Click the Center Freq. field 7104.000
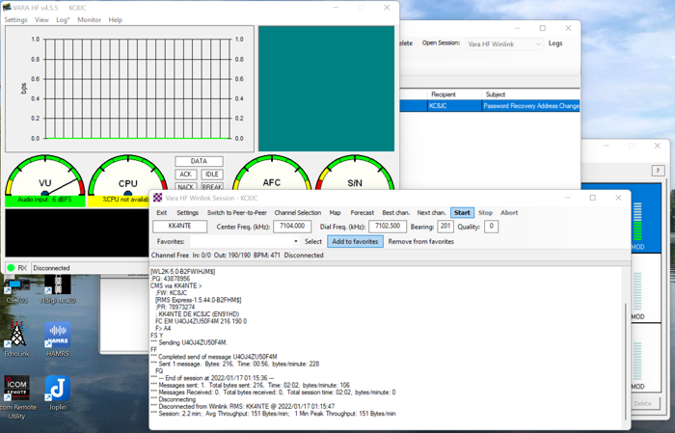Viewport: 675px width, 433px height. (x=292, y=227)
